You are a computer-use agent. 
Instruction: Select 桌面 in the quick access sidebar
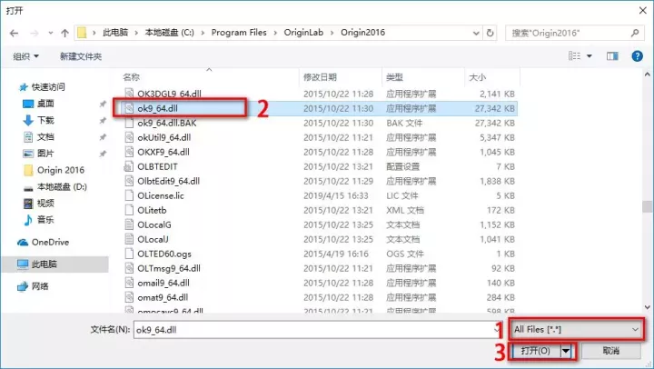tap(45, 104)
